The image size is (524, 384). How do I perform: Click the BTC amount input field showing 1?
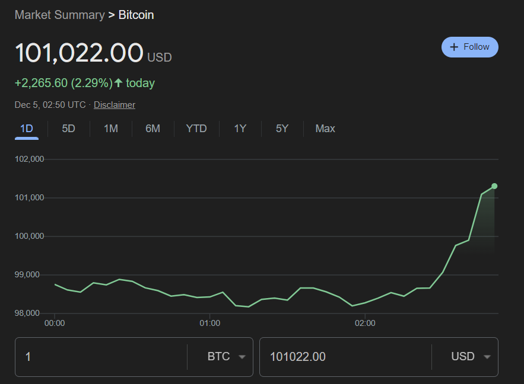click(x=101, y=357)
